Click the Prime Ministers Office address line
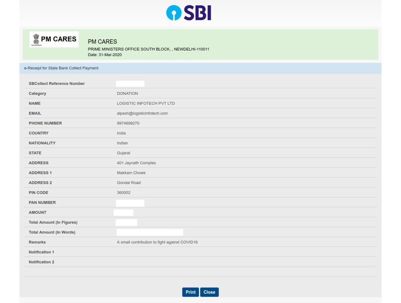The height and width of the screenshot is (303, 401). click(148, 49)
